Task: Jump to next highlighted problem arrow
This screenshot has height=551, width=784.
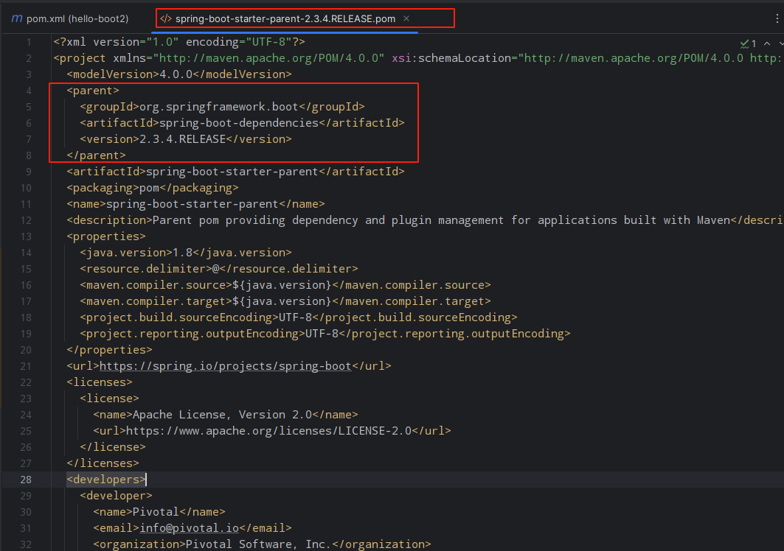Action: pos(780,43)
